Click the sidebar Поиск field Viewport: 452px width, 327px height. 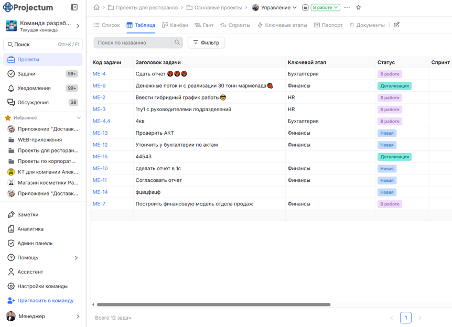[43, 45]
